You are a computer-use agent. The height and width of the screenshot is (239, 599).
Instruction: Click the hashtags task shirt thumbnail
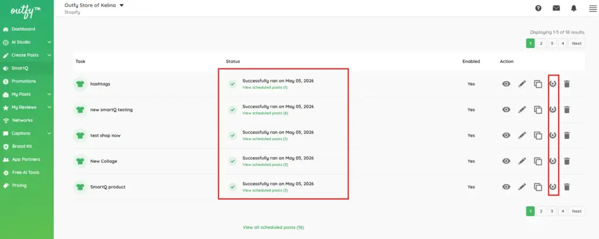80,84
